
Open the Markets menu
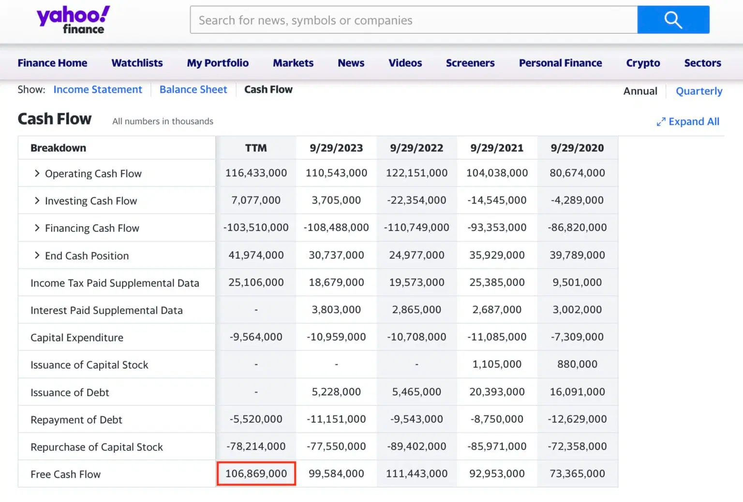point(293,63)
